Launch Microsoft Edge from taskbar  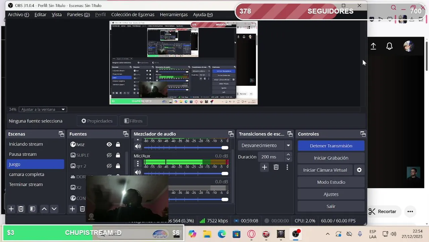pyautogui.click(x=222, y=234)
